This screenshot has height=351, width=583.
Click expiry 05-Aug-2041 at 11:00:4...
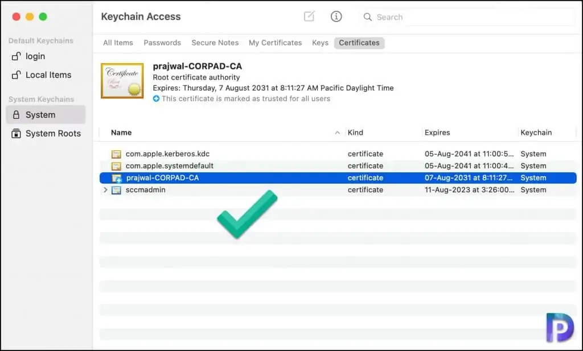pos(469,166)
